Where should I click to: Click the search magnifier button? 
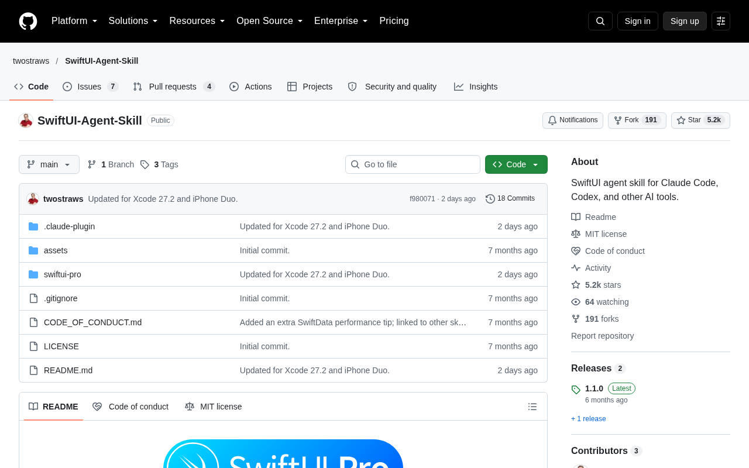pyautogui.click(x=600, y=21)
